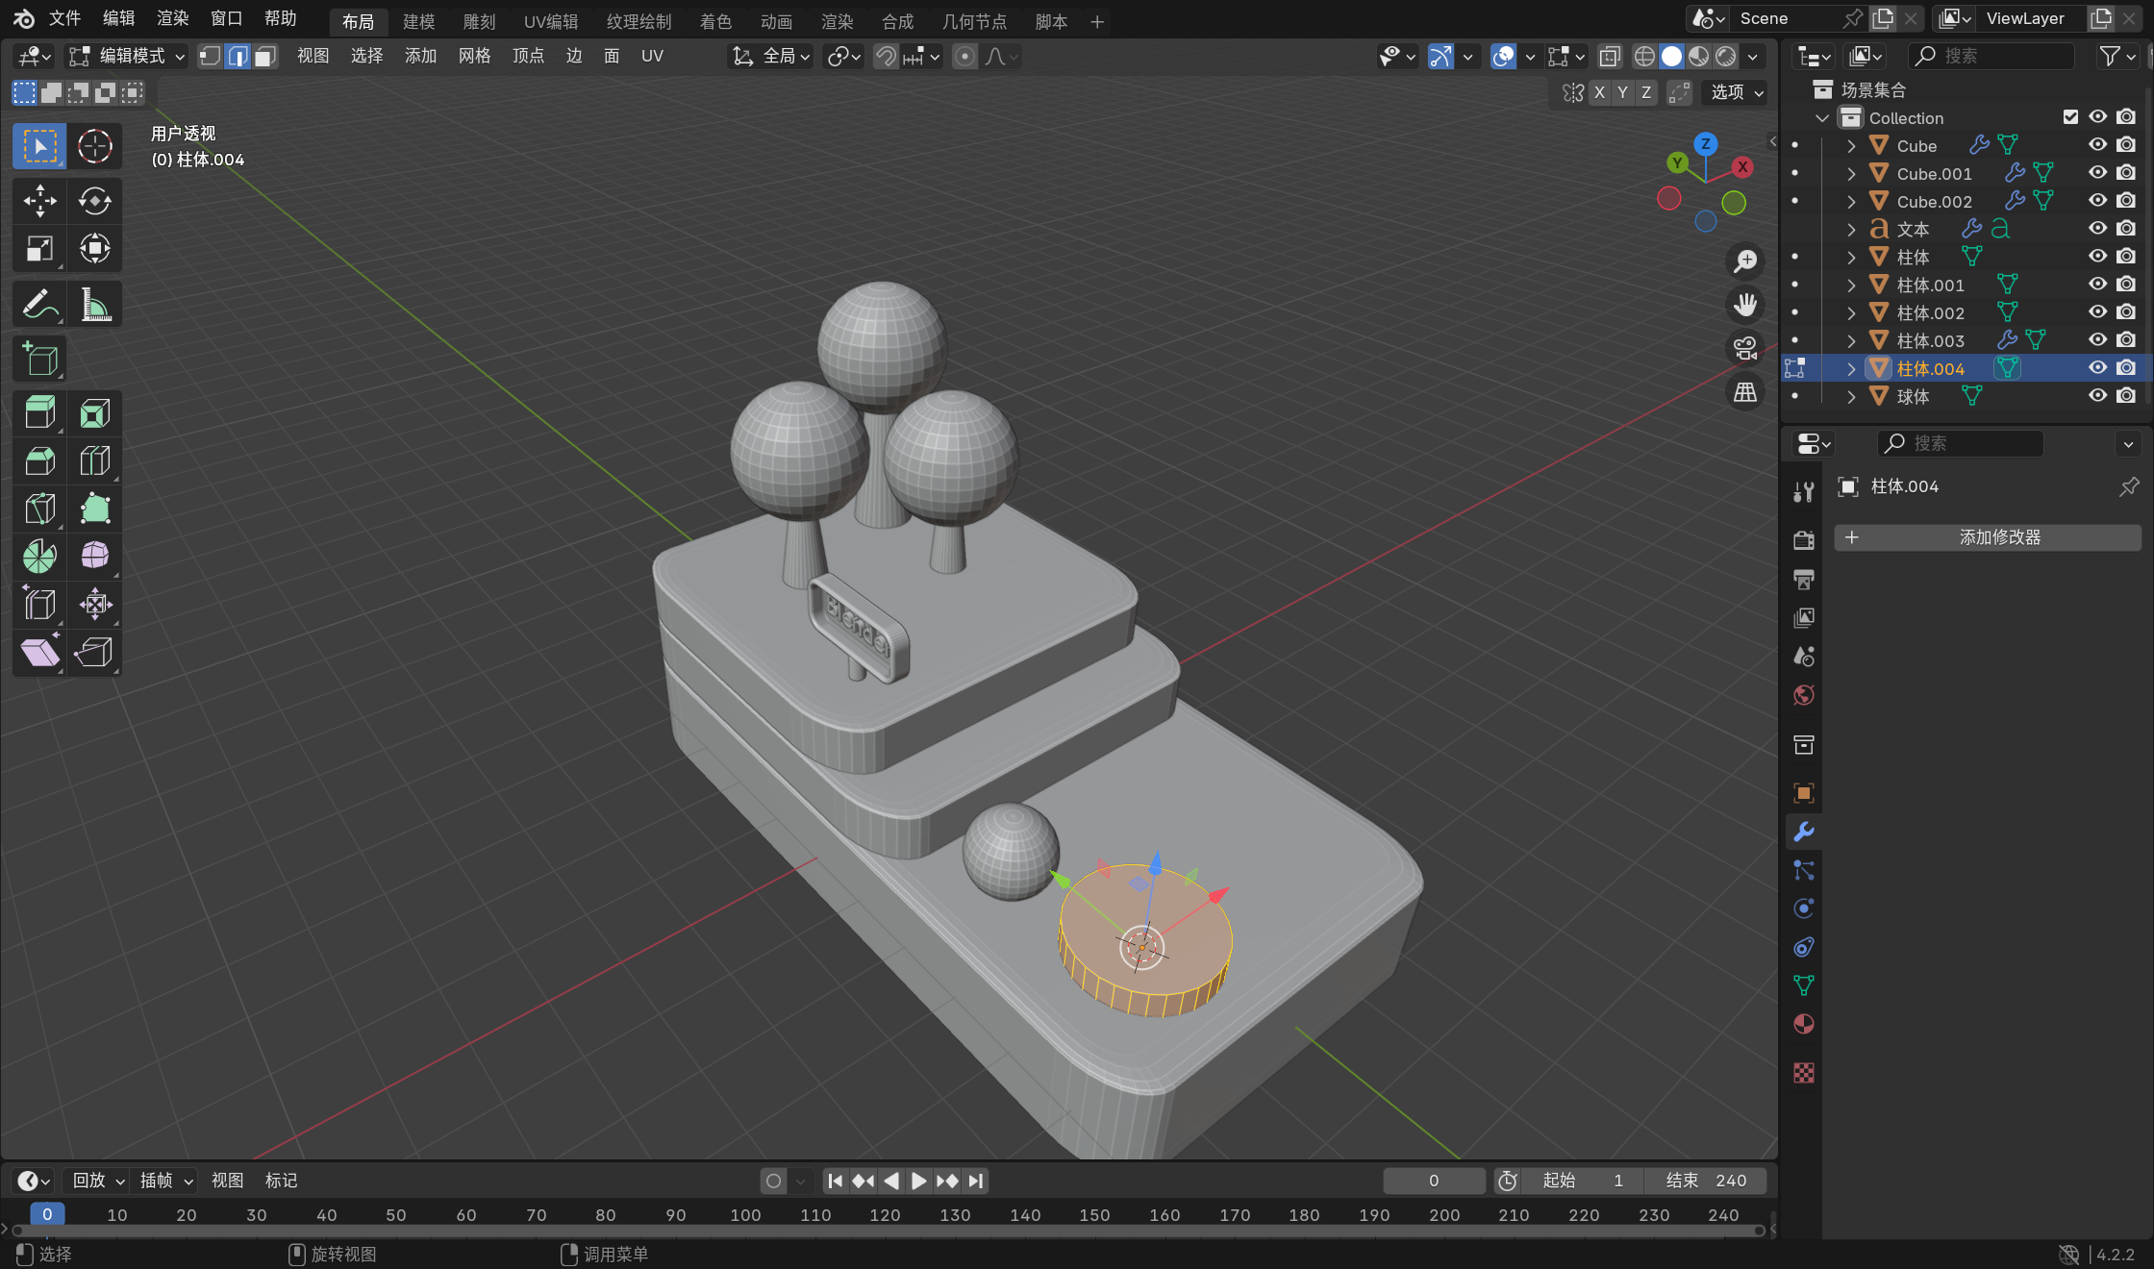This screenshot has height=1269, width=2154.
Task: Open the Material properties tab
Action: click(x=1803, y=1024)
